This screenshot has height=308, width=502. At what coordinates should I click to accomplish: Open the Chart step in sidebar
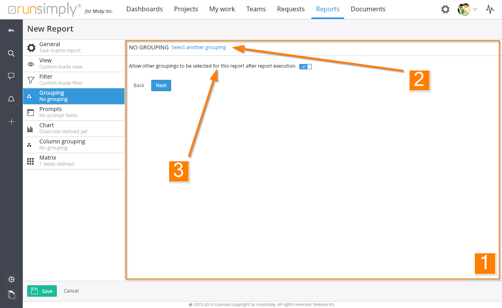(73, 128)
